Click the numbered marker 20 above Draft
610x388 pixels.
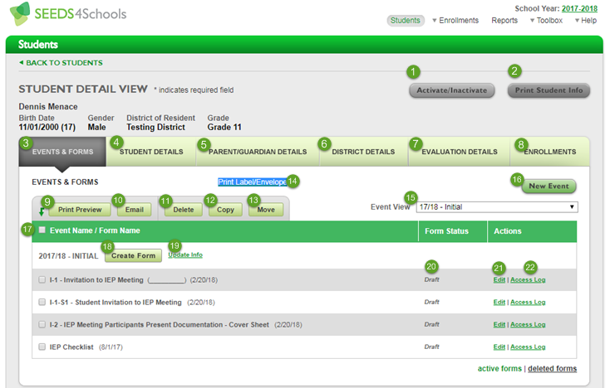tap(431, 267)
